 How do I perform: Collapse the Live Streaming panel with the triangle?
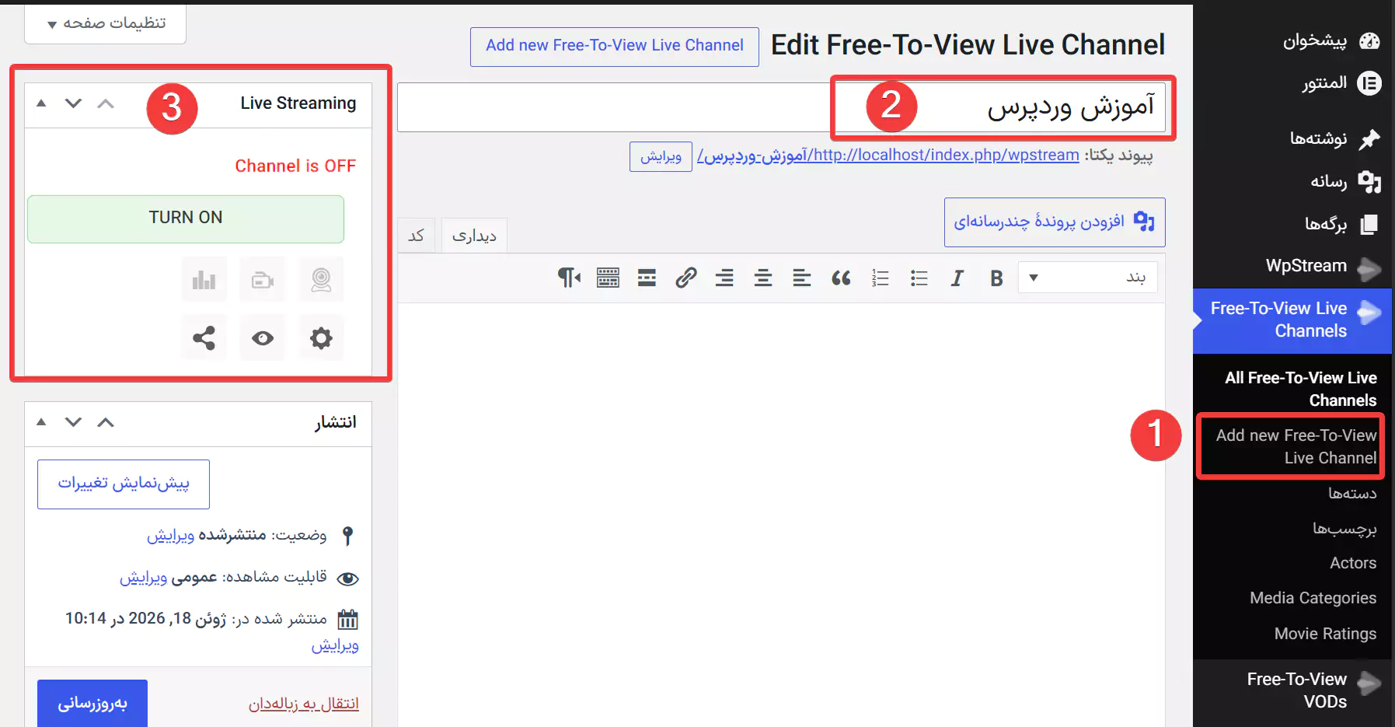pos(41,103)
